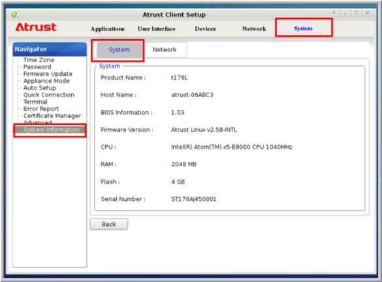Click the Atrust logo

[36, 27]
